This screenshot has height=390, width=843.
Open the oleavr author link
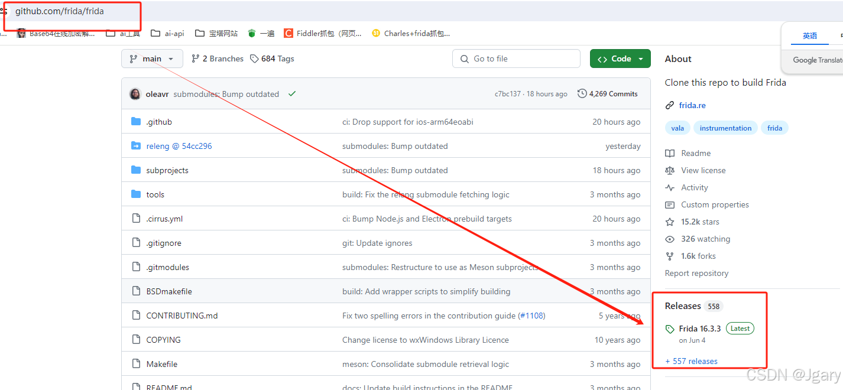pyautogui.click(x=157, y=94)
